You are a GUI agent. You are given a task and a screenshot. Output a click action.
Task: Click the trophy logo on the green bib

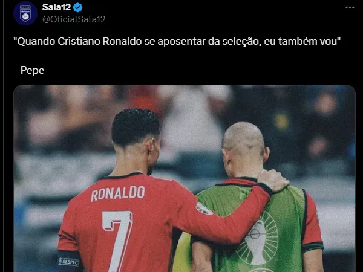click(x=257, y=238)
